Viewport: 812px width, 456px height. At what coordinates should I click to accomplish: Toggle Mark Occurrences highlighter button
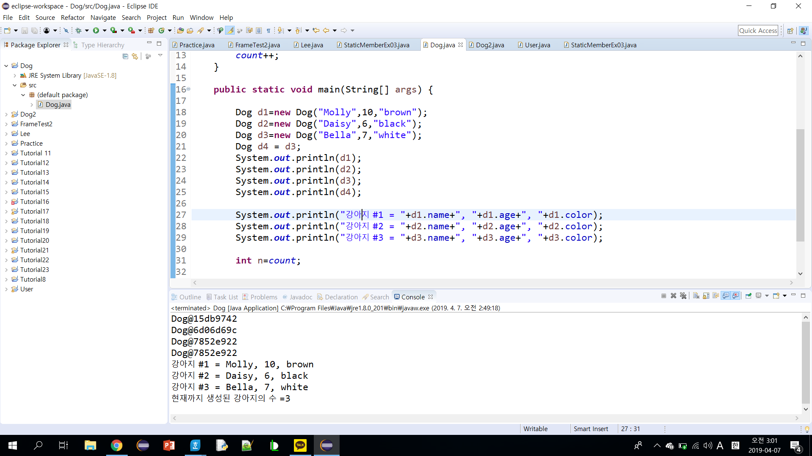[x=230, y=30]
